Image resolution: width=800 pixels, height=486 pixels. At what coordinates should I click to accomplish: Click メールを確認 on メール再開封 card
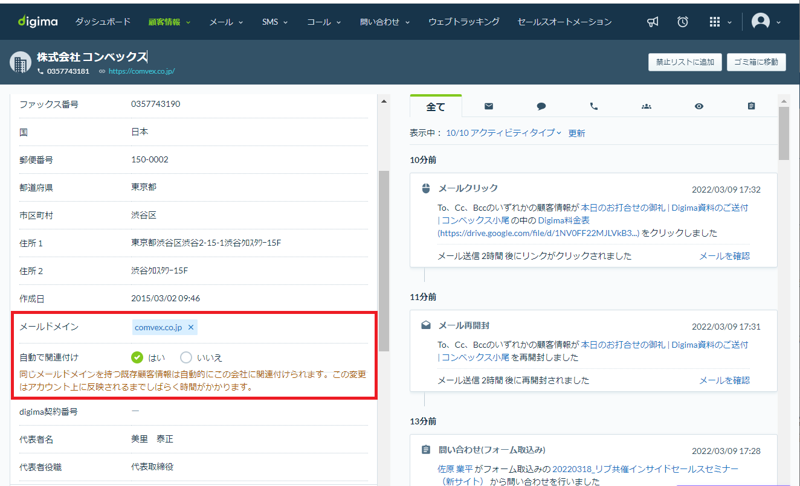[724, 380]
